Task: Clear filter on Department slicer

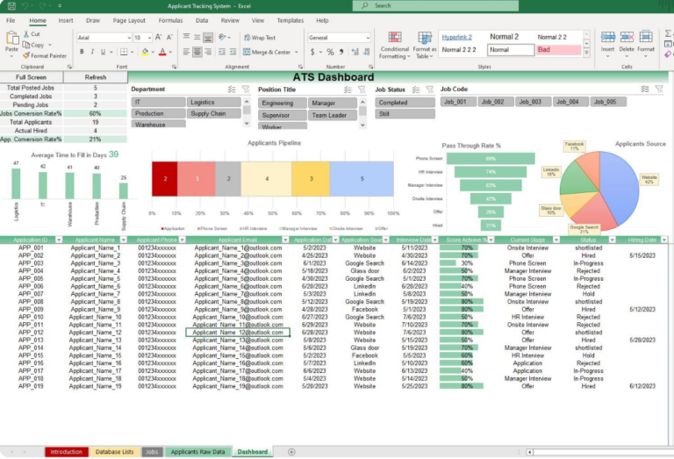Action: coord(246,89)
